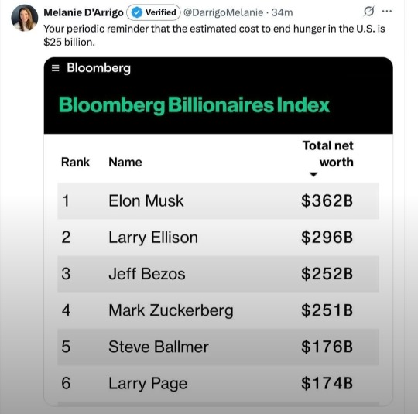Select the Elon Musk row
The image size is (418, 414).
[x=218, y=200]
